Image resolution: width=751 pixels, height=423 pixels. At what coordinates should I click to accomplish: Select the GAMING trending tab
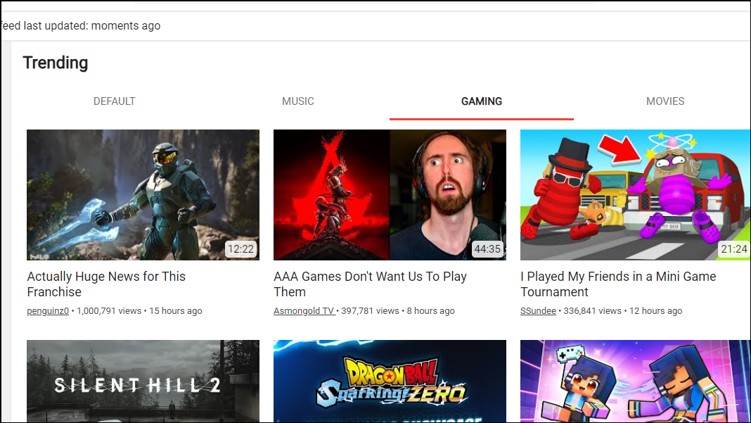tap(482, 101)
